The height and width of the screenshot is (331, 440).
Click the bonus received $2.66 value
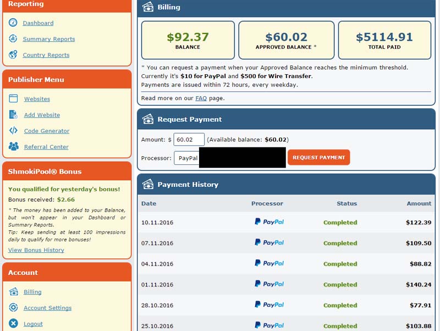click(x=66, y=200)
